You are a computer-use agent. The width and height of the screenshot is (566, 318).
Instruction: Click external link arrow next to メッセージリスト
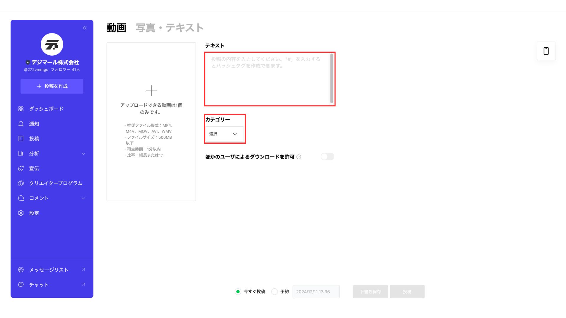tap(83, 269)
